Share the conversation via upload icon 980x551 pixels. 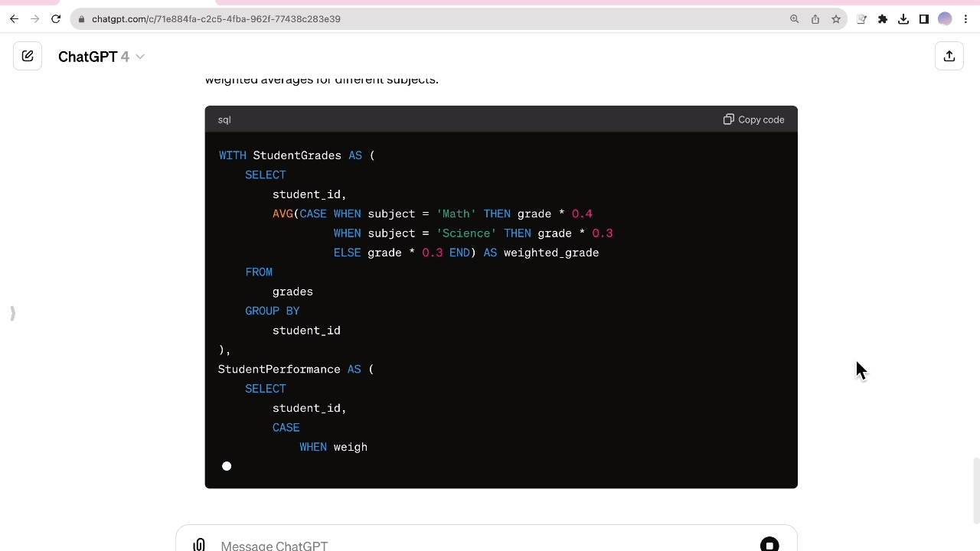[949, 56]
